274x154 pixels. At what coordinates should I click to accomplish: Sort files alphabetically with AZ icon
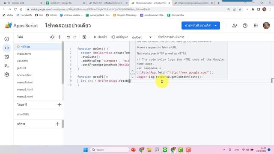[x=52, y=37]
